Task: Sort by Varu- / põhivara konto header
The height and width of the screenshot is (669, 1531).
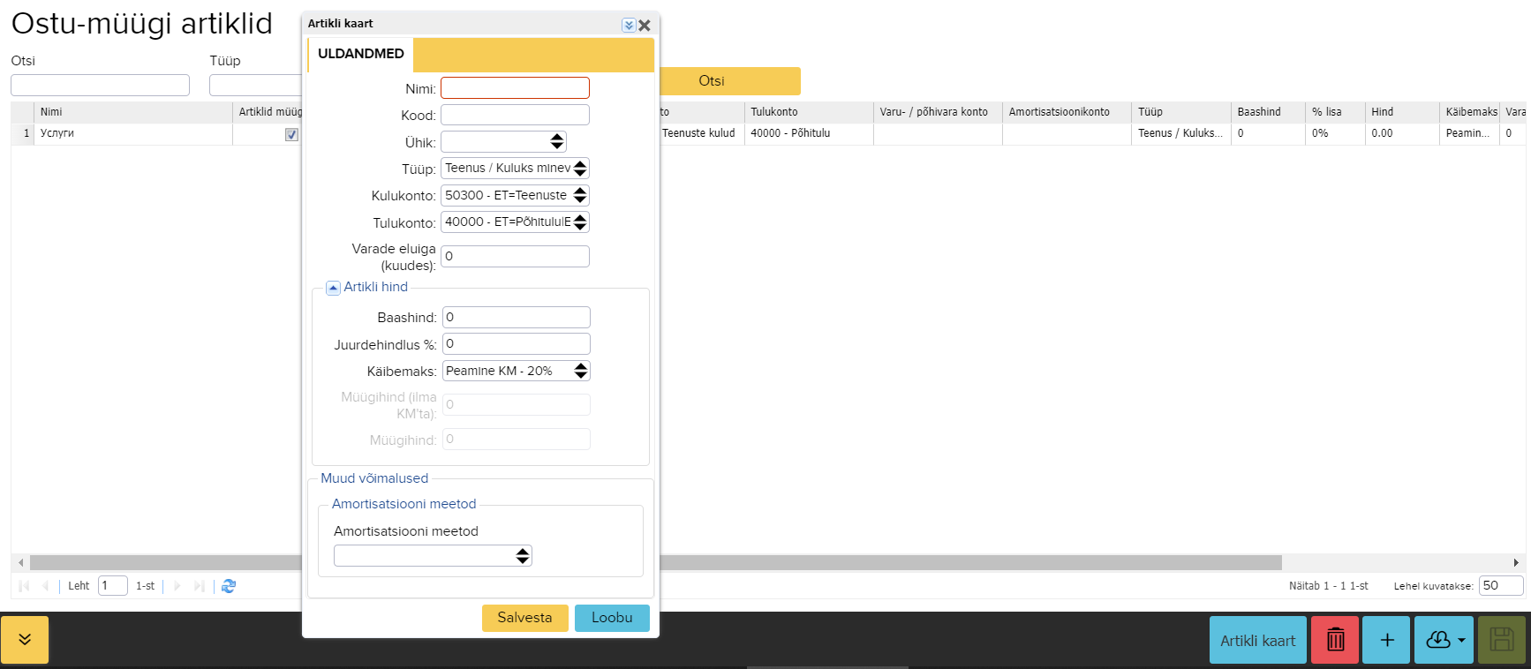Action: (x=938, y=112)
